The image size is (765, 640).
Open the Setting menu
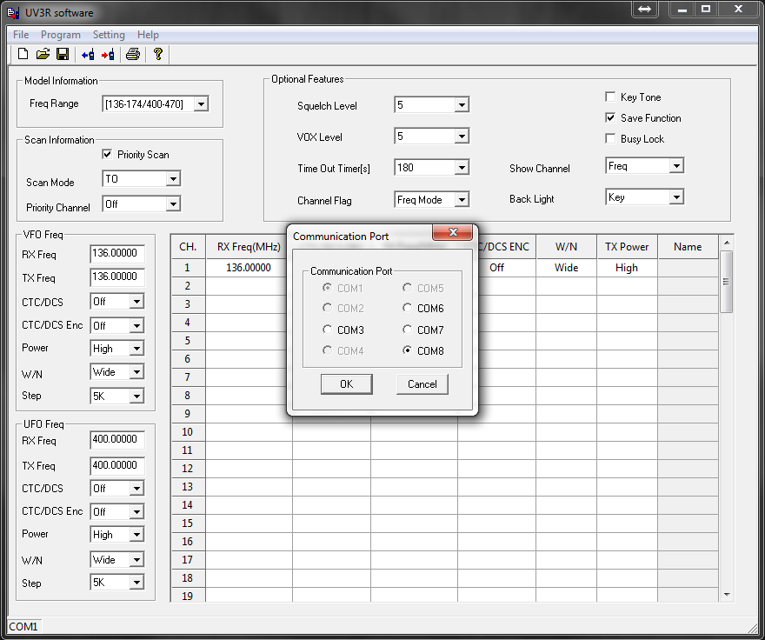109,35
